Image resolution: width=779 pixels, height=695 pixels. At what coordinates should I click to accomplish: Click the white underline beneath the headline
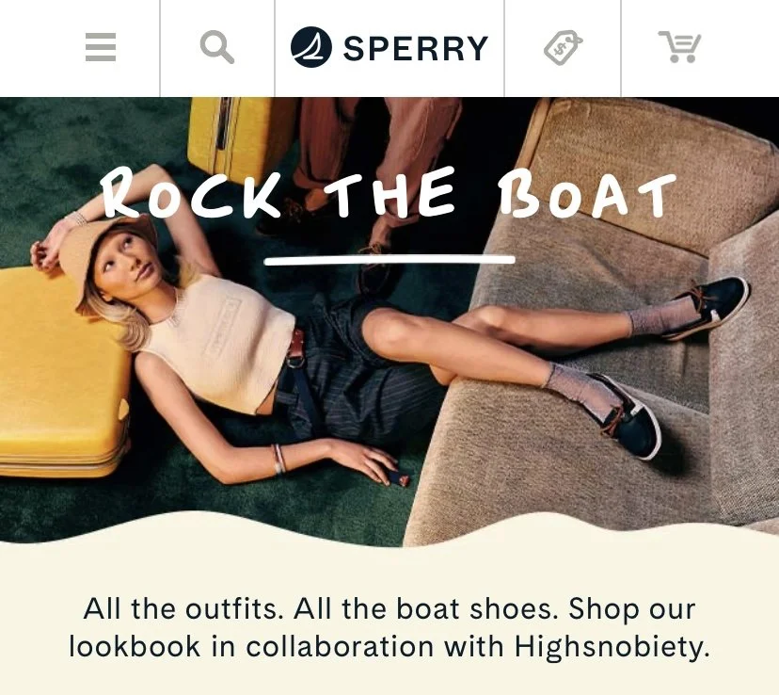click(390, 260)
